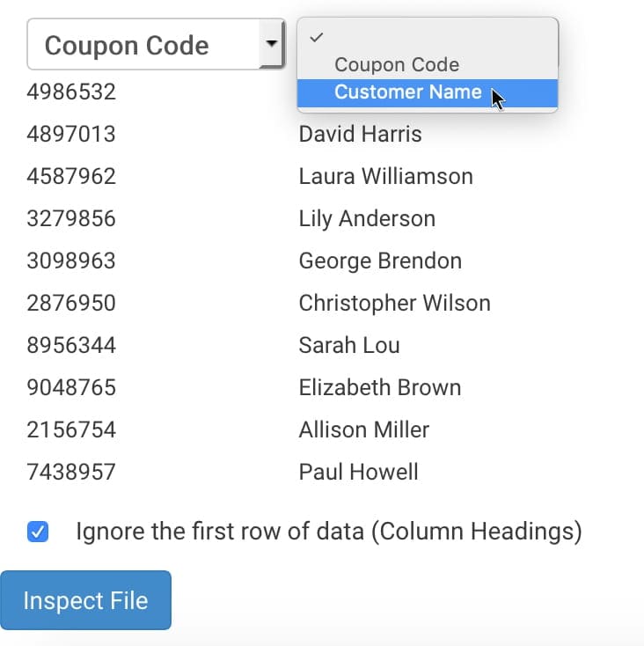Click customer name Christopher Wilson

(395, 304)
